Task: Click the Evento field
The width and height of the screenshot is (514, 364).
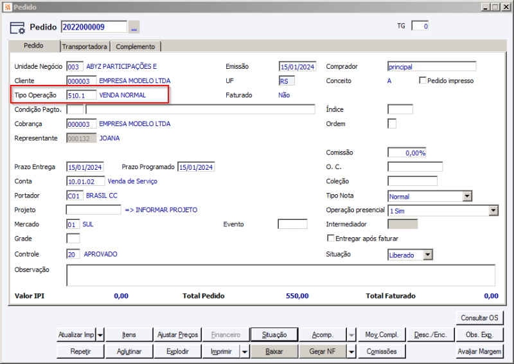Action: (x=292, y=224)
